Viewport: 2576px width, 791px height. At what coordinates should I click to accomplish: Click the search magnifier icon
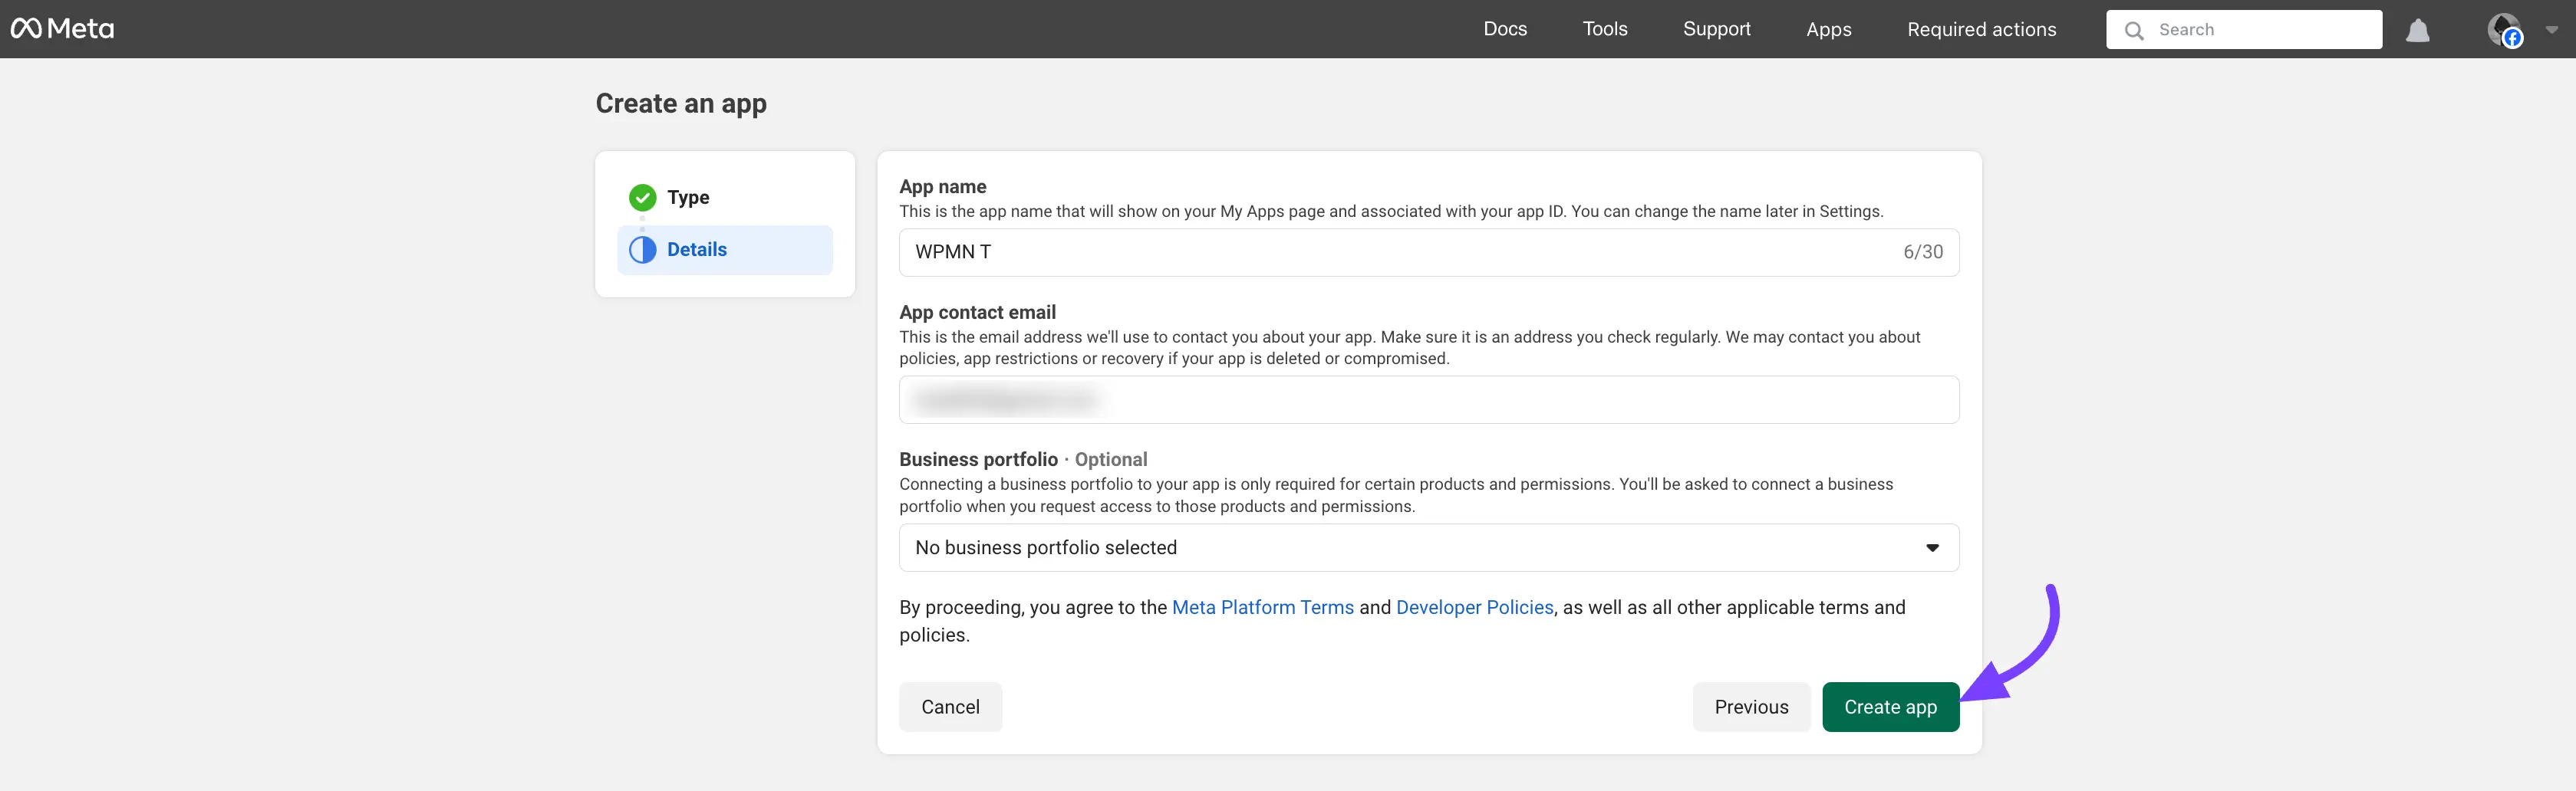(2133, 31)
